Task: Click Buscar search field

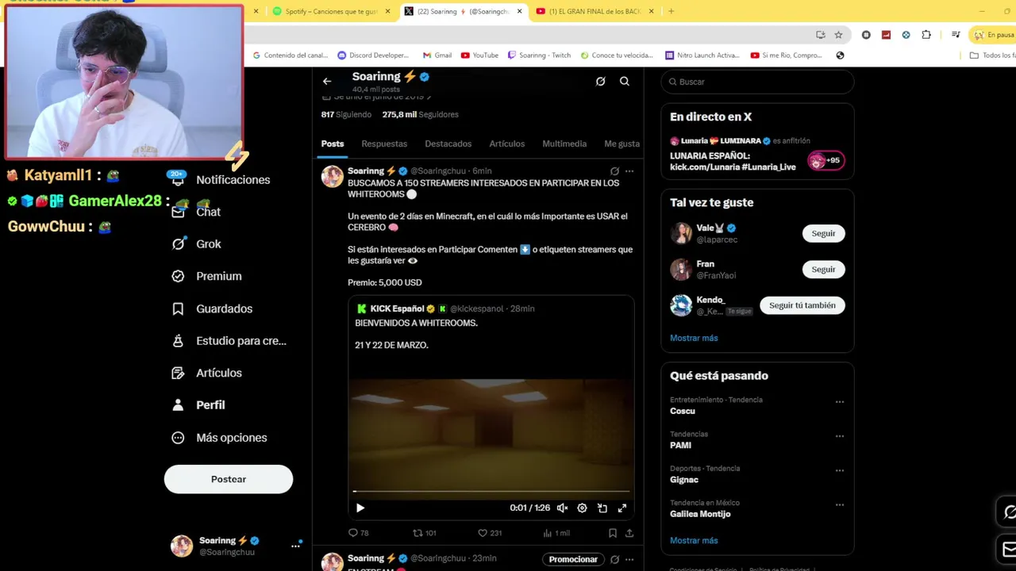Action: pyautogui.click(x=757, y=82)
